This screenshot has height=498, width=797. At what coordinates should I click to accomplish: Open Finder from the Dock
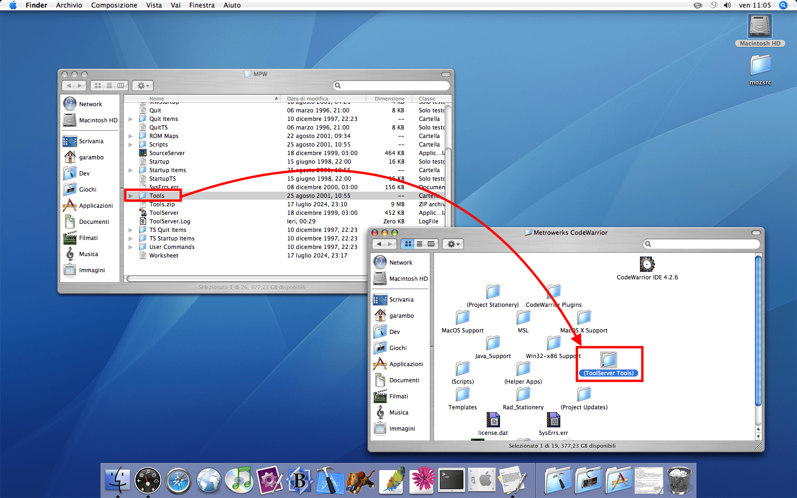(117, 480)
